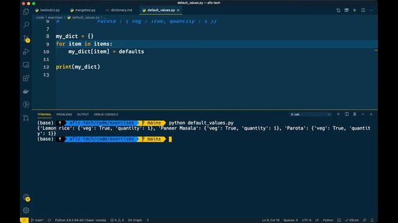
Task: Click 'Ln 9, Col 19' cursor position
Action: pos(271,221)
